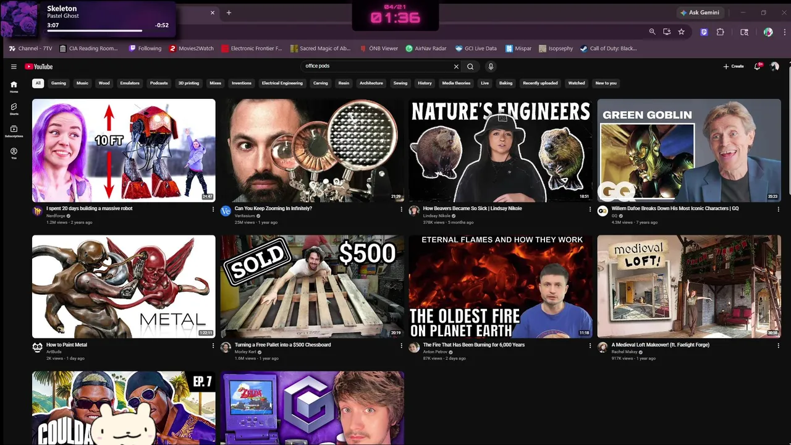
Task: Open Lindsay Nikole channel name
Action: tap(436, 216)
